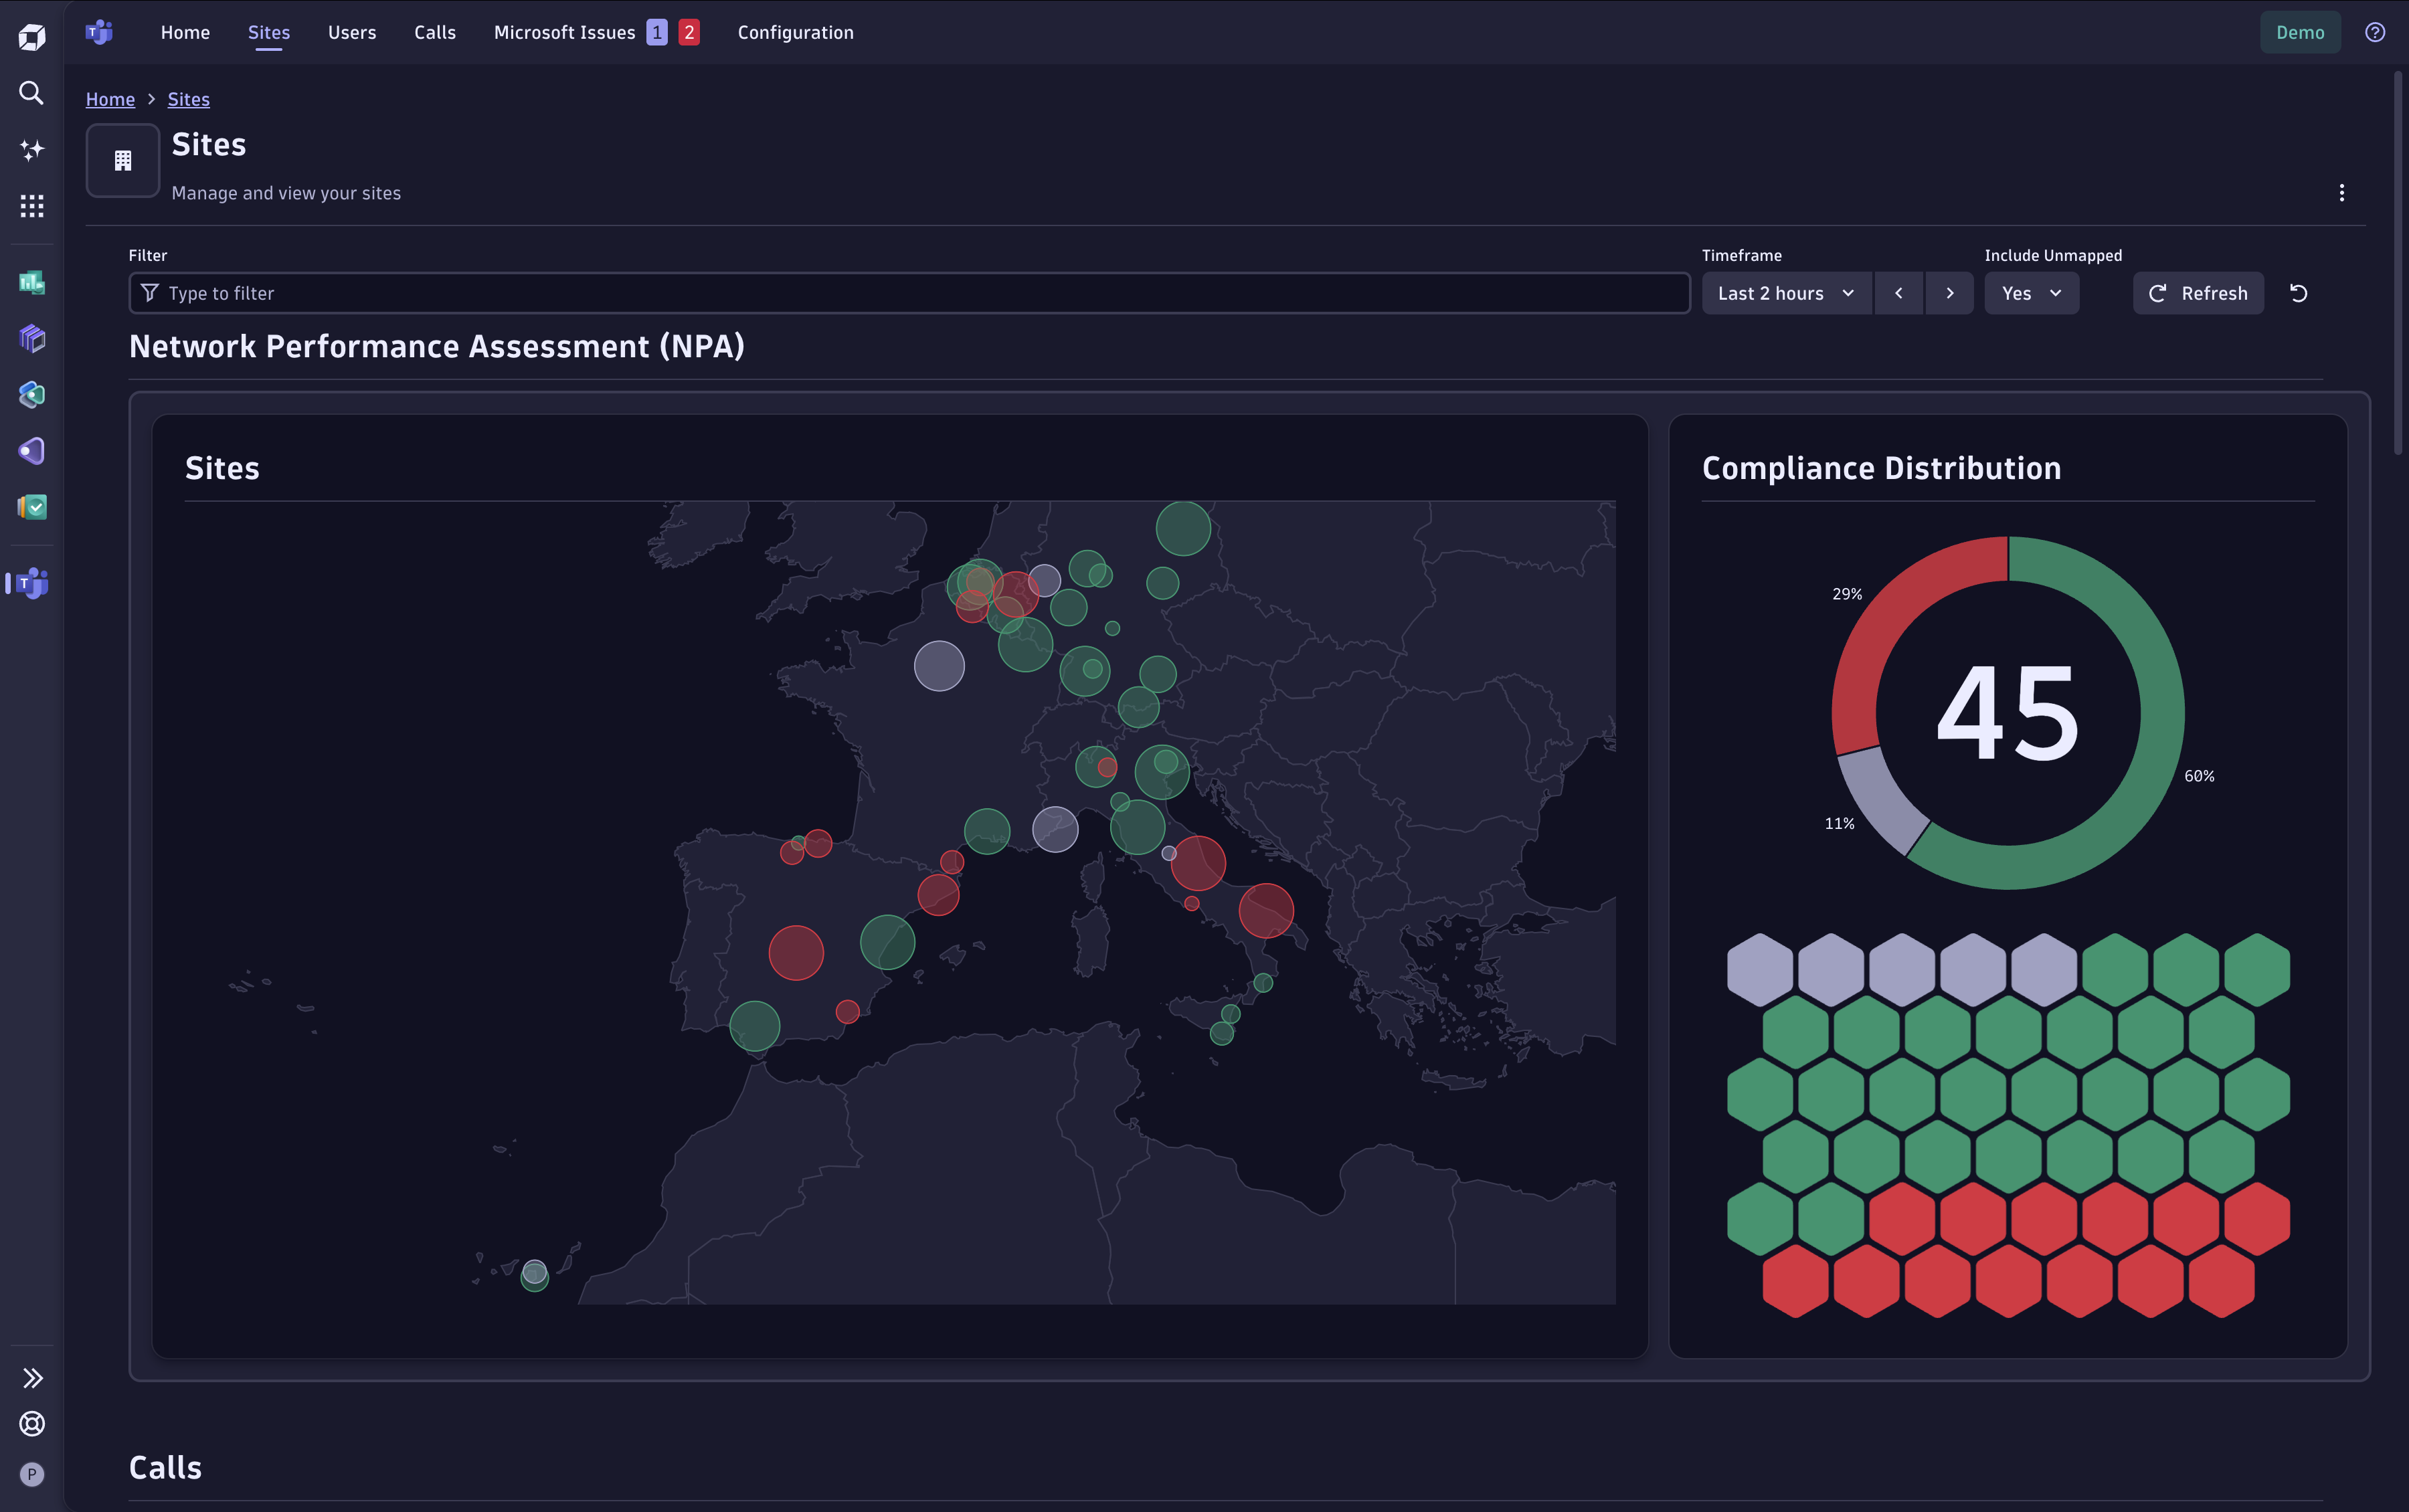Image resolution: width=2409 pixels, height=1512 pixels.
Task: Open the three-dot page options menu
Action: (x=2341, y=193)
